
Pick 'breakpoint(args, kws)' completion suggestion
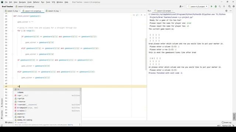[x=47, y=108]
